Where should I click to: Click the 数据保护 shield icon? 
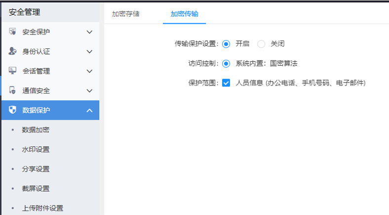tap(13, 110)
